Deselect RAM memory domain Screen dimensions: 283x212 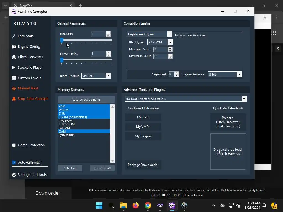pyautogui.click(x=84, y=106)
